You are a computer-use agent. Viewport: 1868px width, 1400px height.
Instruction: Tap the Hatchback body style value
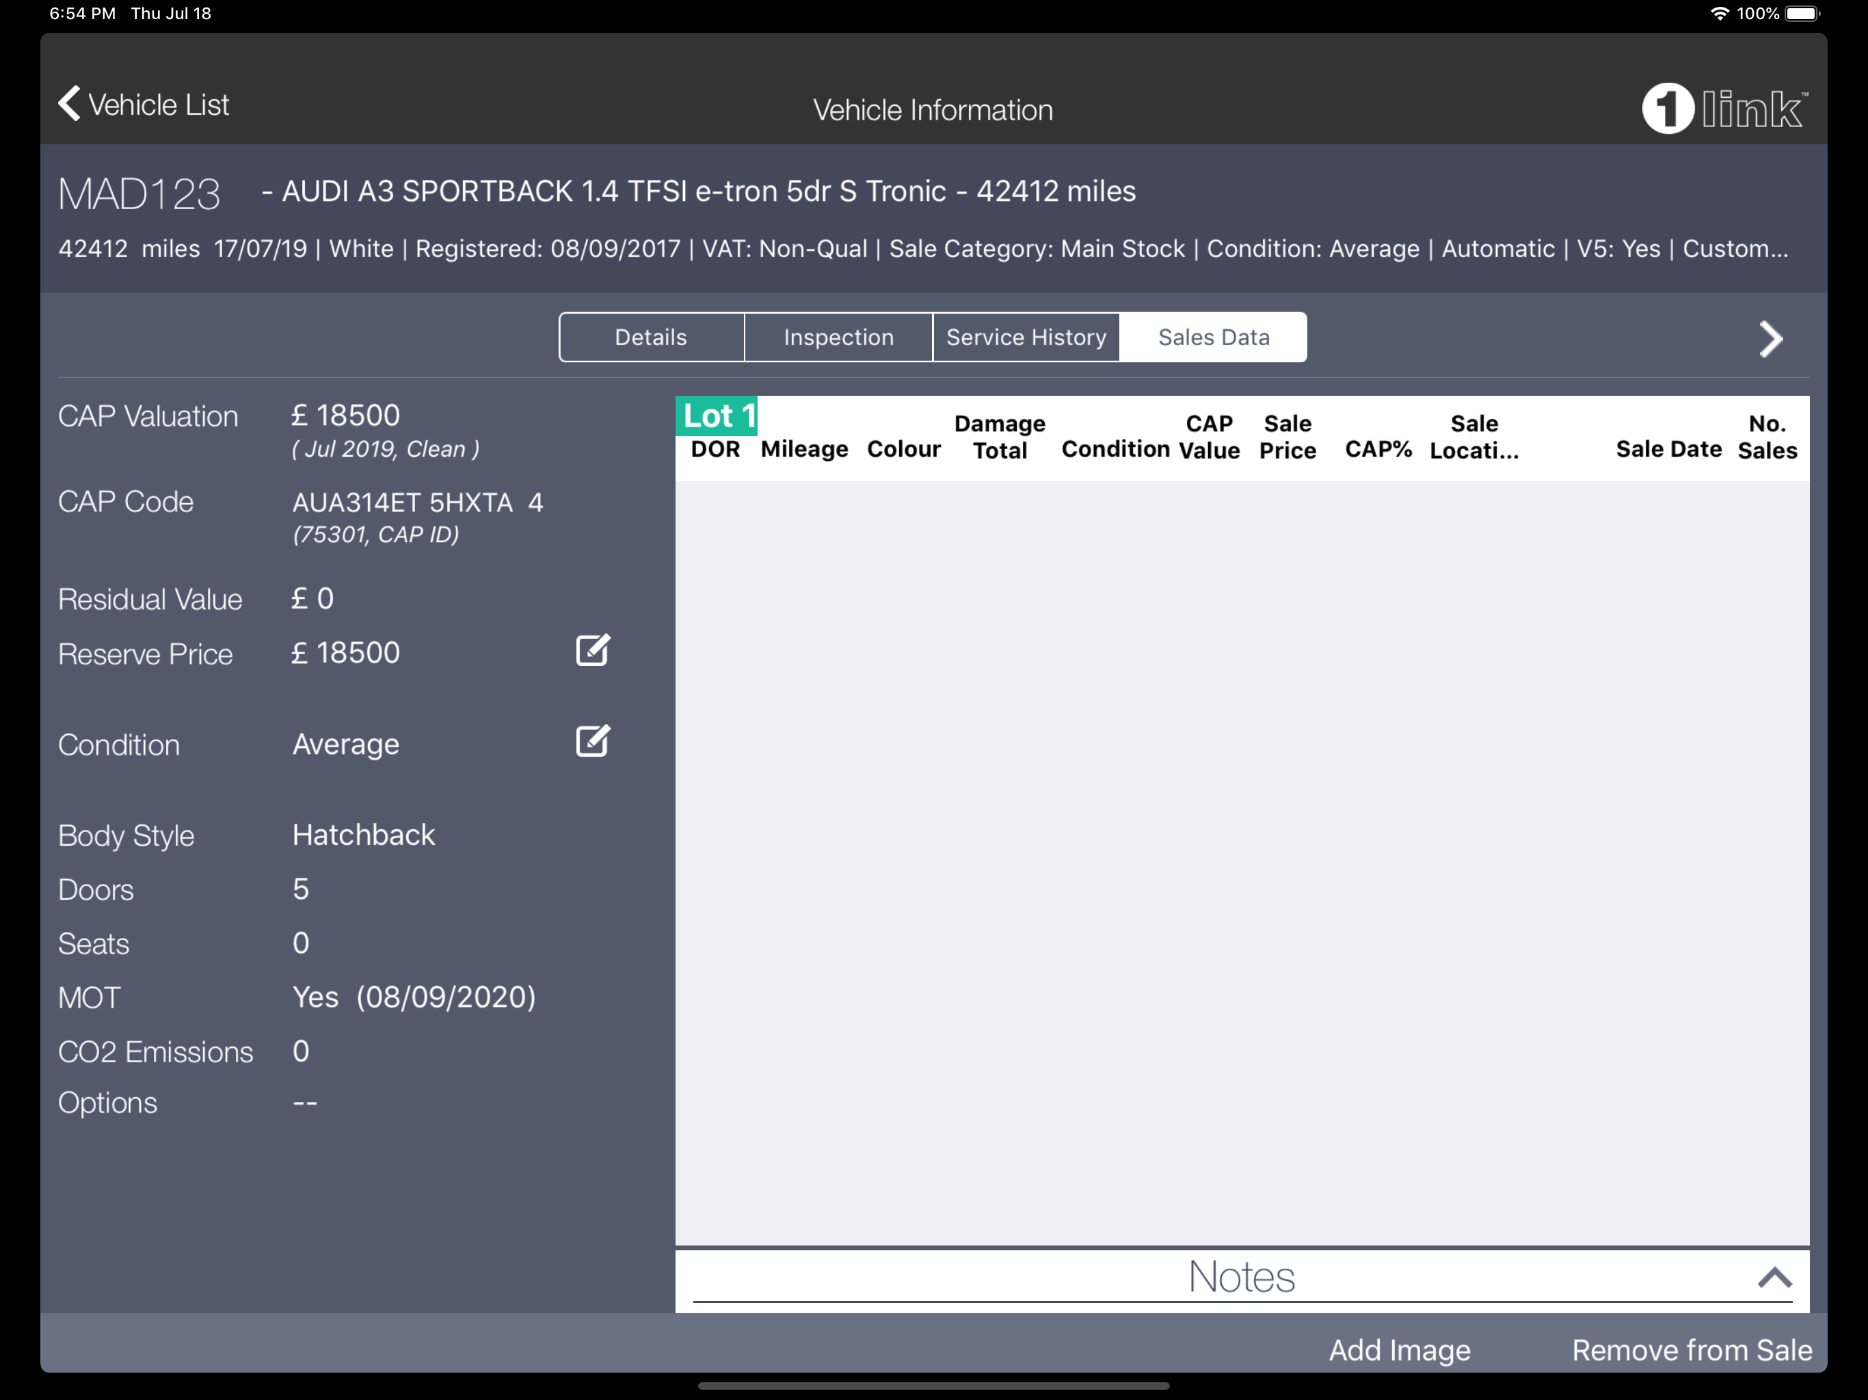(x=363, y=835)
